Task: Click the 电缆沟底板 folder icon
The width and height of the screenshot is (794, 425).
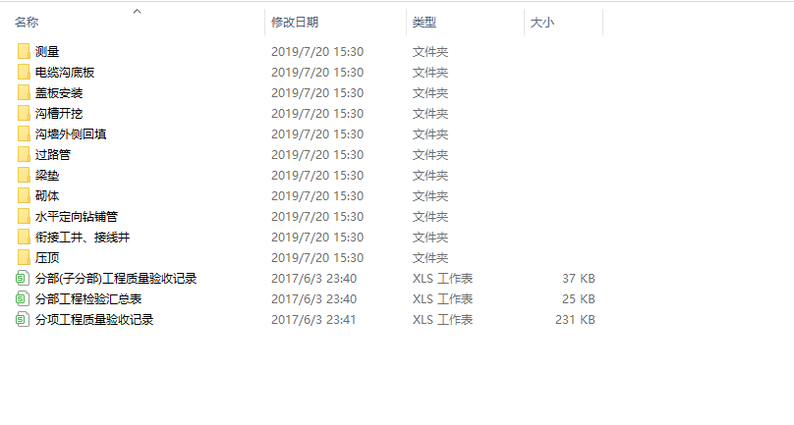Action: pos(24,73)
